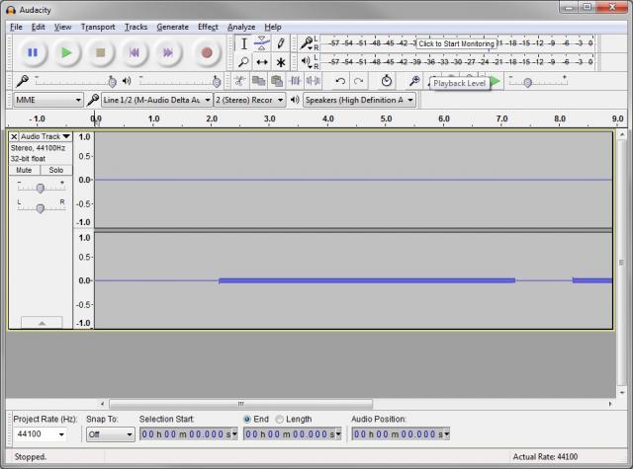Click the Copy icon in edit toolbar
The image size is (633, 469).
click(258, 81)
